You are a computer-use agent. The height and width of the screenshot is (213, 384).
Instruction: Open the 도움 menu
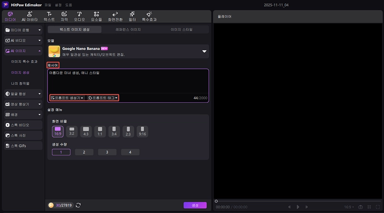(x=69, y=5)
